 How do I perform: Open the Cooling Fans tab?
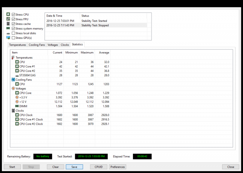37,45
